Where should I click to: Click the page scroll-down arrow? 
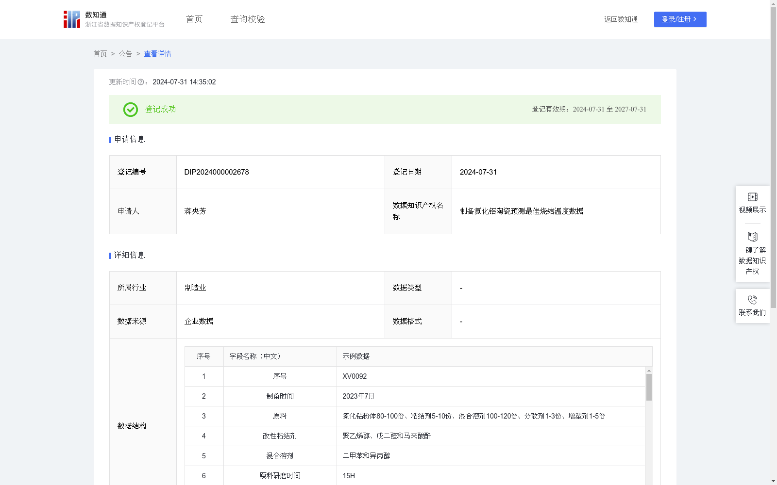(773, 481)
